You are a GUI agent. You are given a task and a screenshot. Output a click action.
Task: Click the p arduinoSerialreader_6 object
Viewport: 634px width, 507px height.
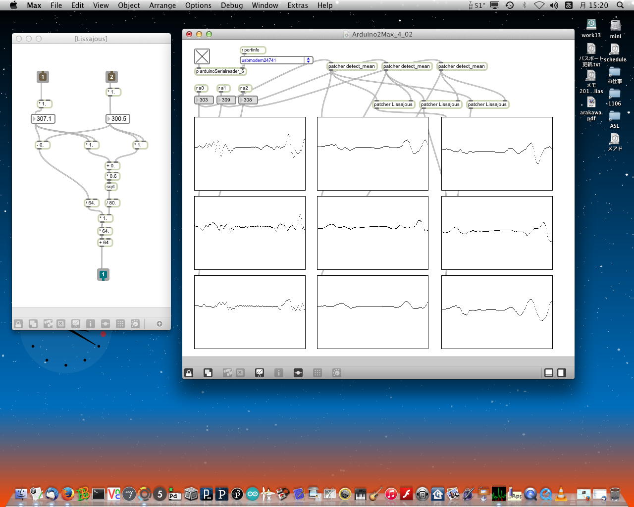(x=220, y=71)
